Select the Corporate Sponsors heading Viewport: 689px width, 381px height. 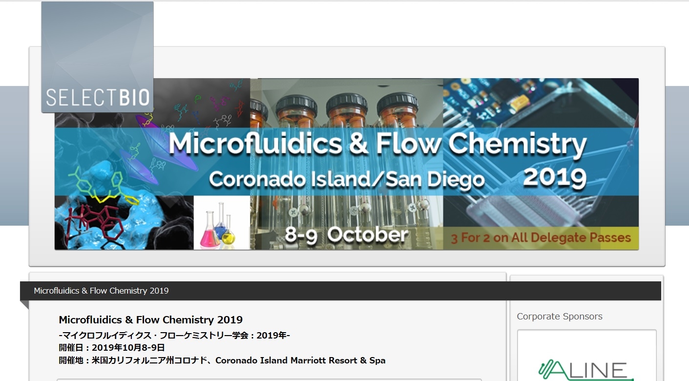coord(560,317)
